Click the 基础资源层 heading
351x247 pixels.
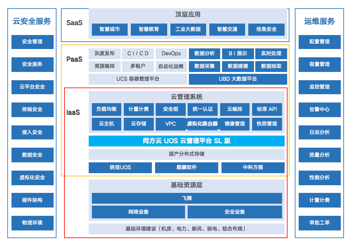186,185
